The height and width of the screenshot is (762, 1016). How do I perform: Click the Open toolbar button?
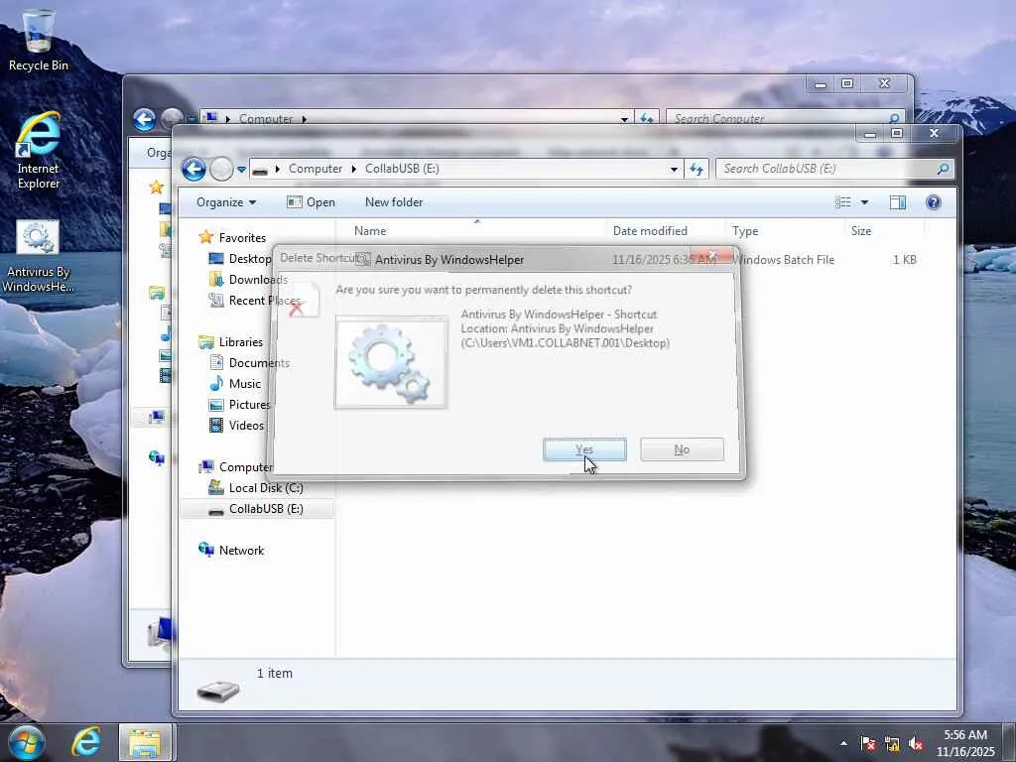tap(311, 202)
